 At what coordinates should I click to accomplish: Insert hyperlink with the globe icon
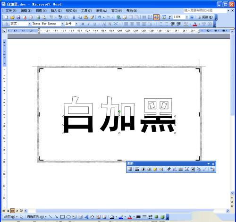pyautogui.click(x=118, y=17)
